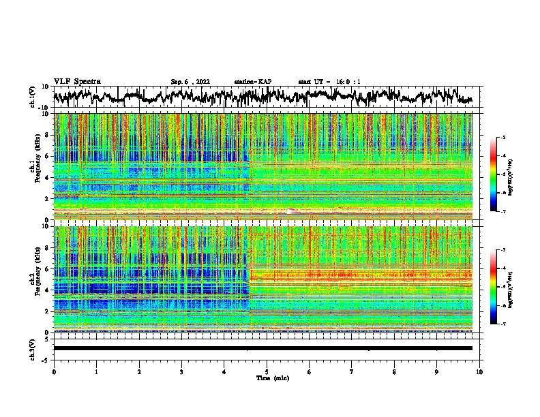Select the "Sep. 6 , 2022" date text

click(190, 82)
